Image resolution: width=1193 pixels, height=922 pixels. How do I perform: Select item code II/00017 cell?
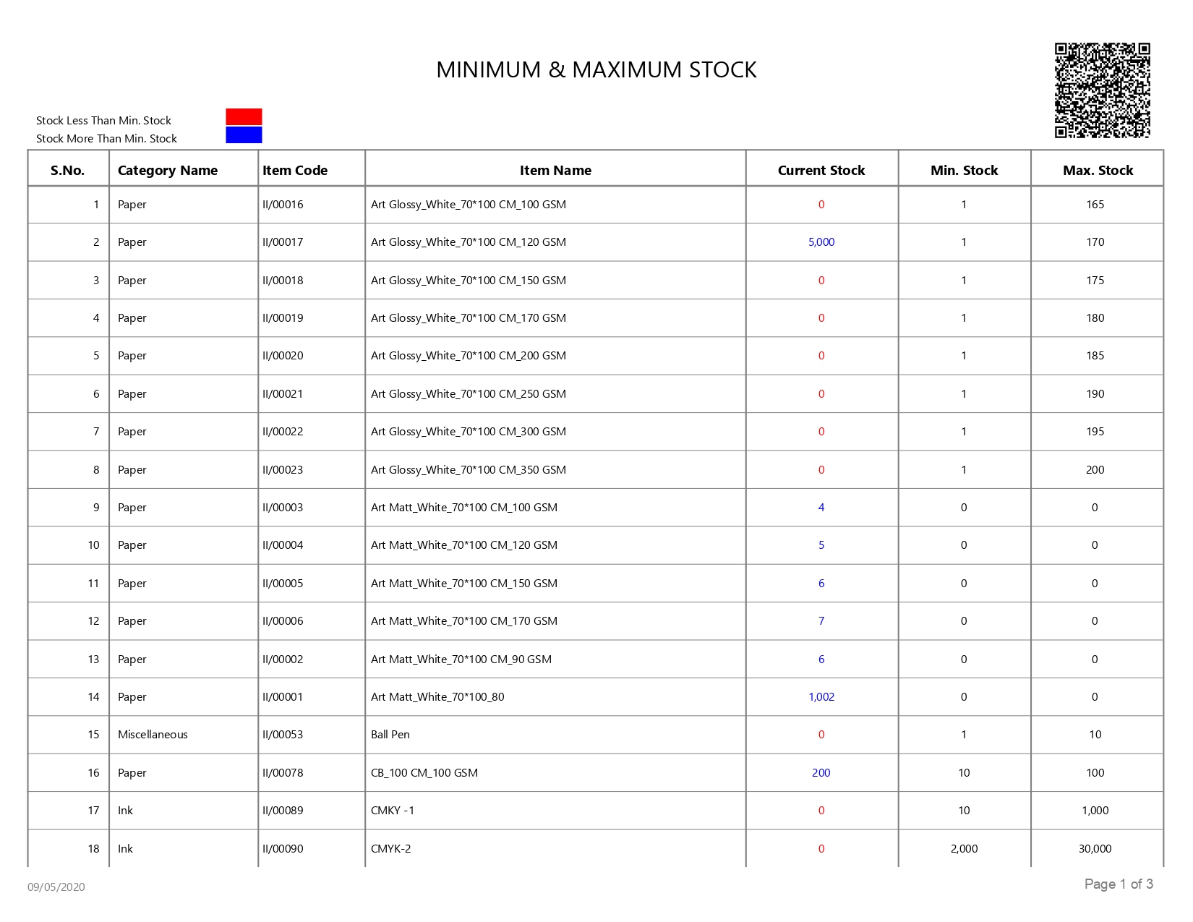283,242
